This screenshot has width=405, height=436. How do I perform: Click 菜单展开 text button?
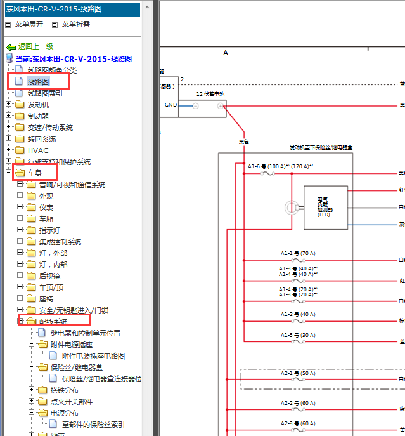point(29,25)
